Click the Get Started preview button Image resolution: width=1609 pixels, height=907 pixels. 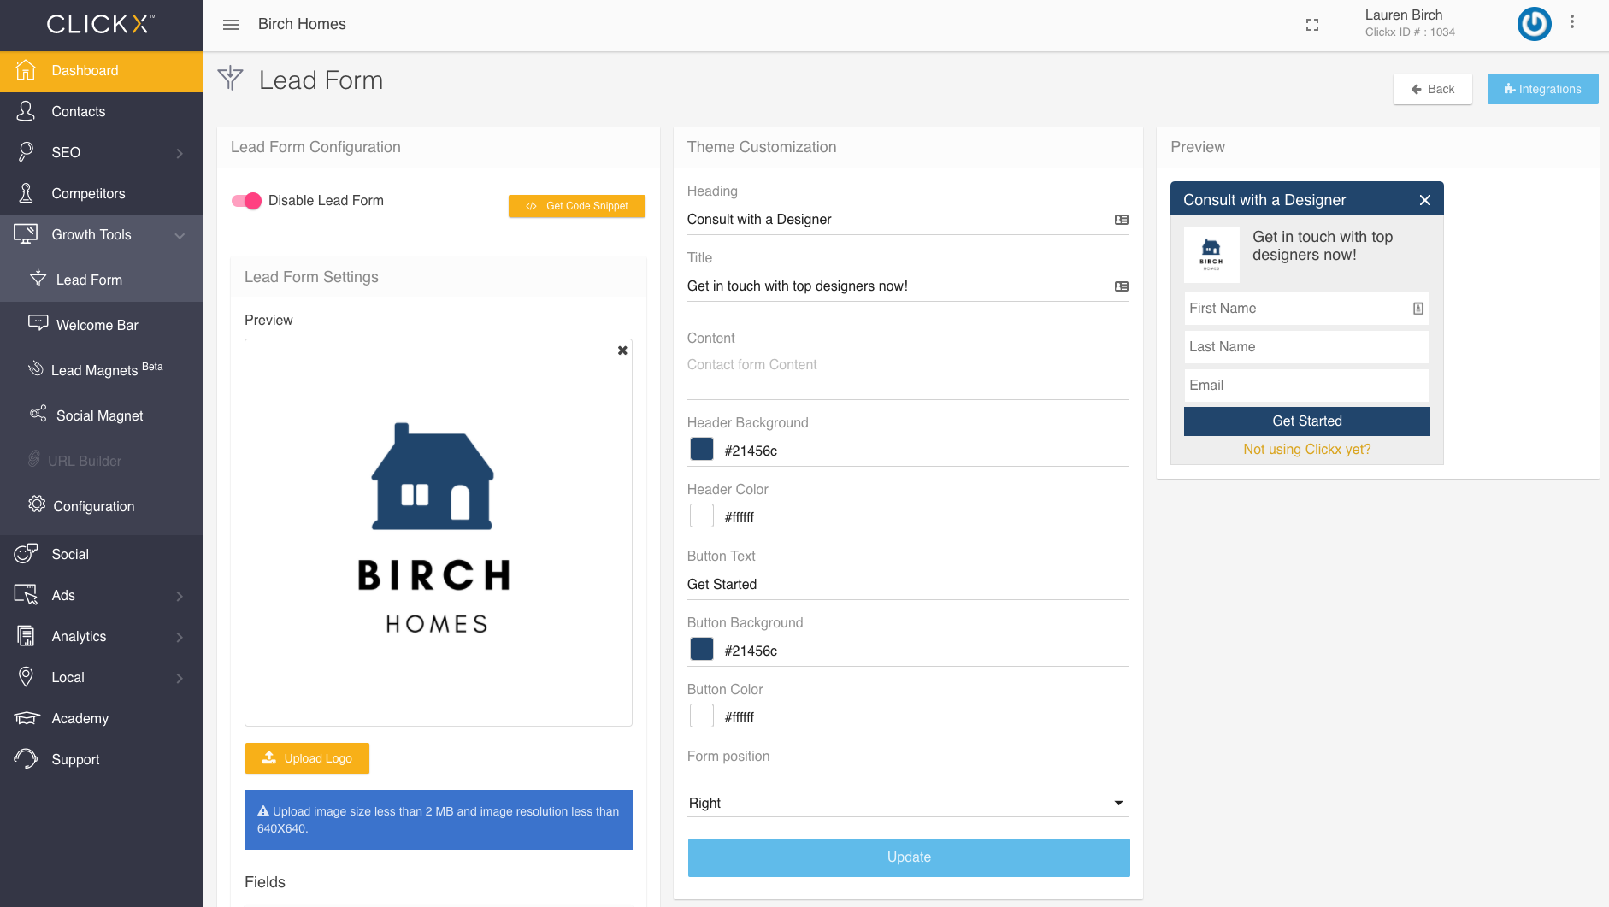[1306, 421]
